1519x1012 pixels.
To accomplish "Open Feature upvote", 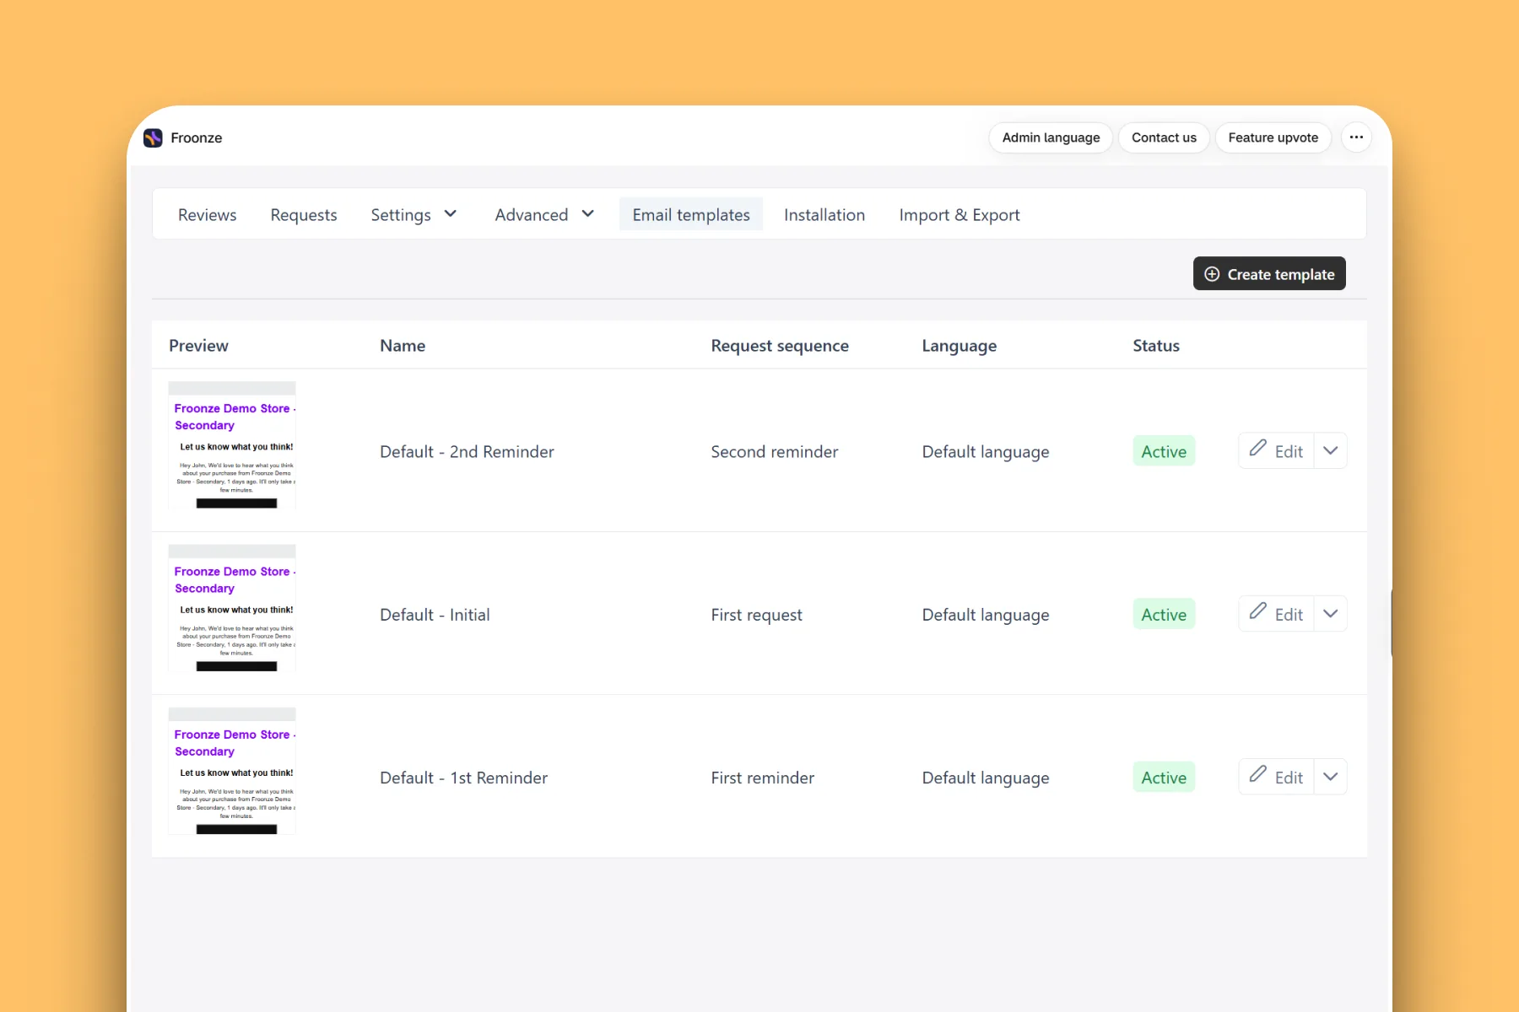I will 1273,137.
